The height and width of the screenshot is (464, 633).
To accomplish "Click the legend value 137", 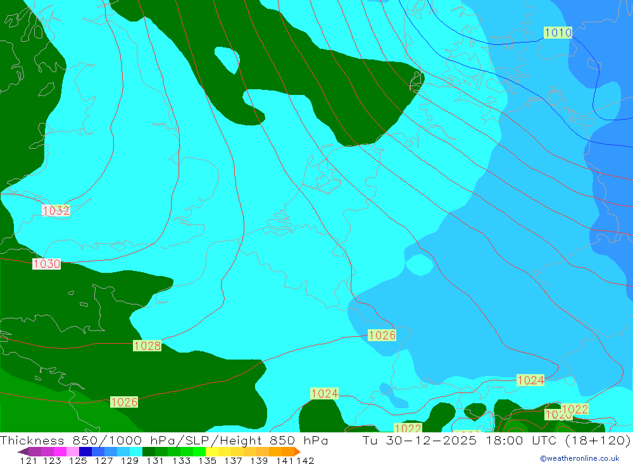I will pyautogui.click(x=233, y=460).
